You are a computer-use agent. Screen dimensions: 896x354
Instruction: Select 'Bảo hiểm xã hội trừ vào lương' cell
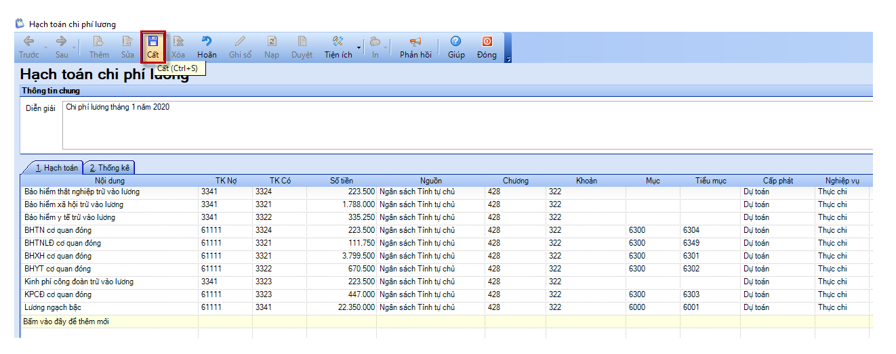click(x=110, y=204)
